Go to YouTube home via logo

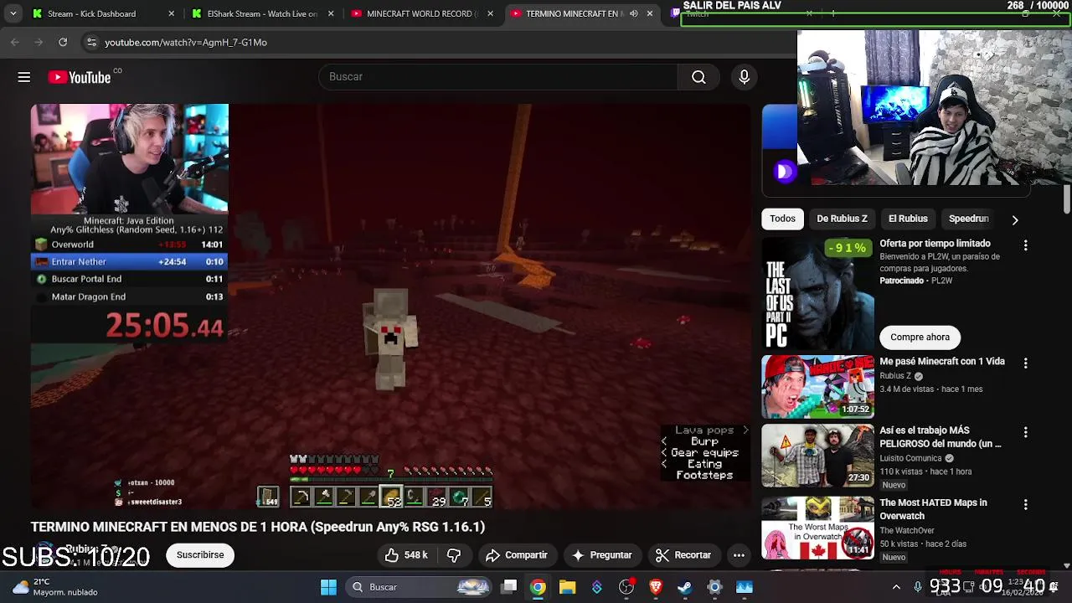pos(80,77)
